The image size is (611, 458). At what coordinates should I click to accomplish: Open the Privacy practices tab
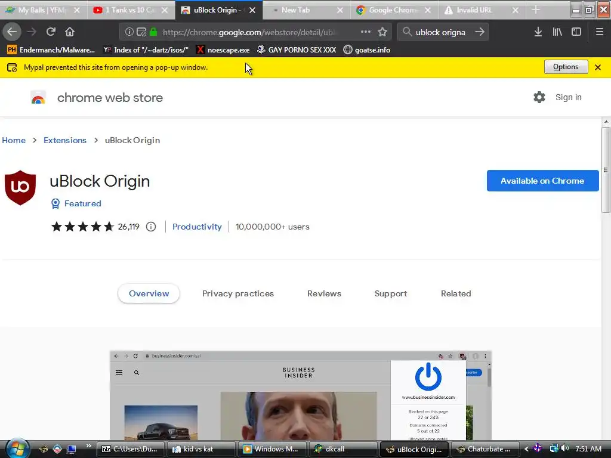[237, 293]
